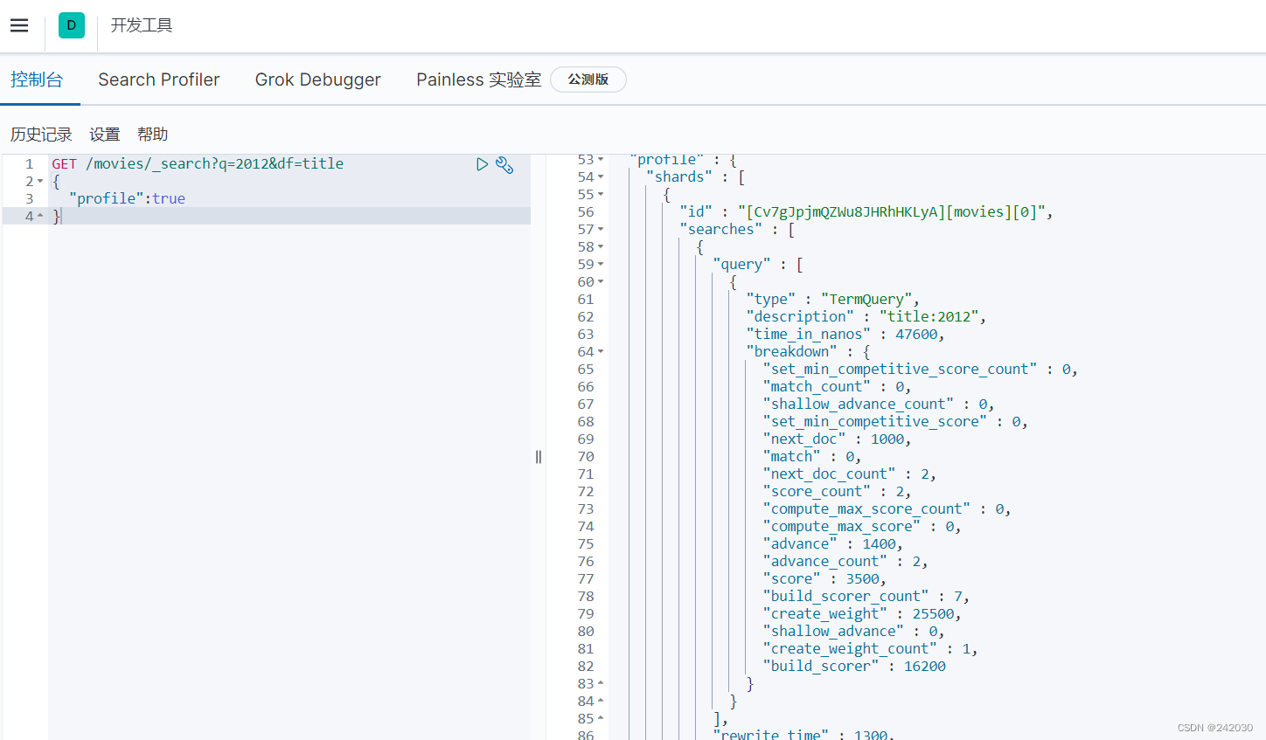Click the "create_weight" : 25500 line
This screenshot has height=740, width=1266.
click(x=861, y=613)
